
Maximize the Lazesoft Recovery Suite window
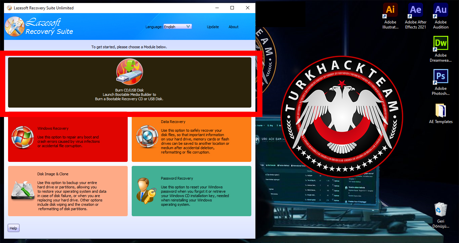[x=232, y=8]
